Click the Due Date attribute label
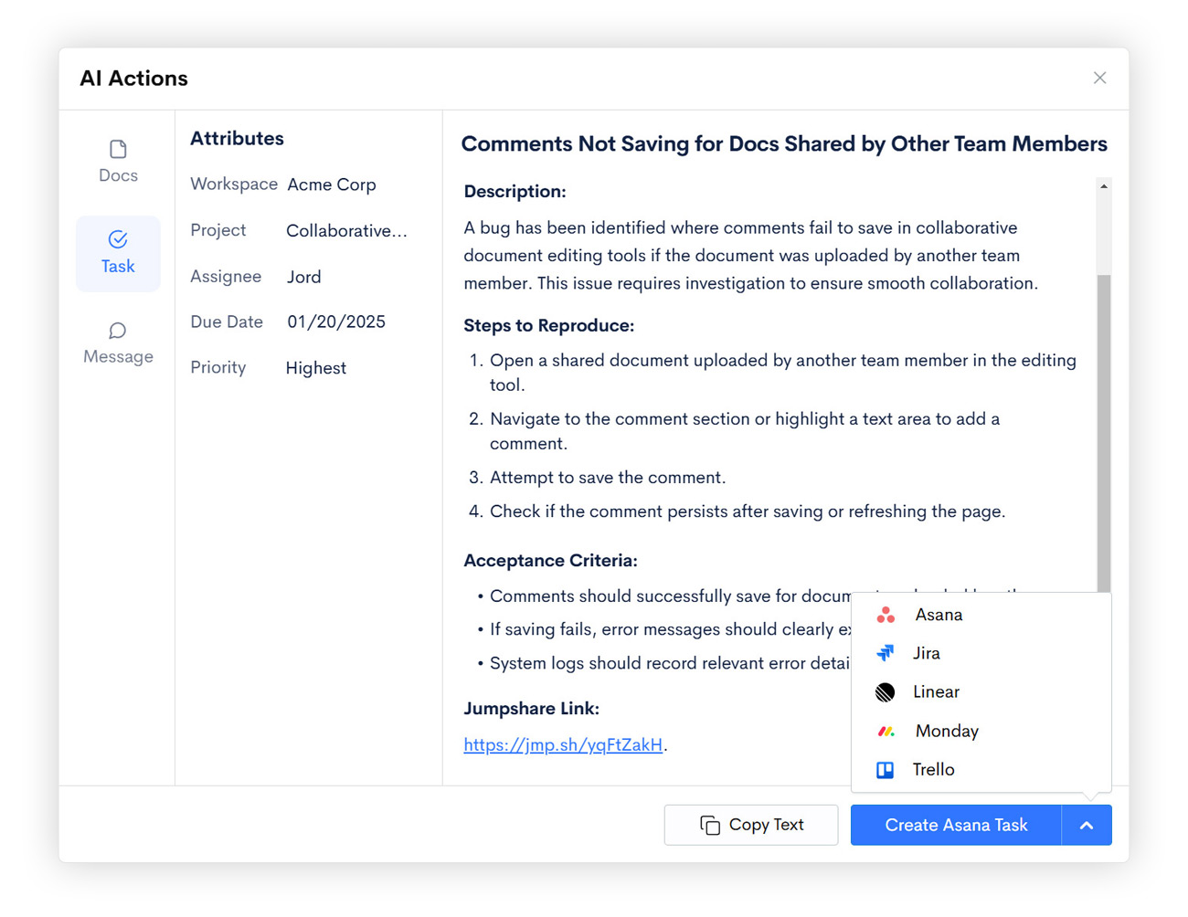The width and height of the screenshot is (1188, 917). (x=227, y=321)
